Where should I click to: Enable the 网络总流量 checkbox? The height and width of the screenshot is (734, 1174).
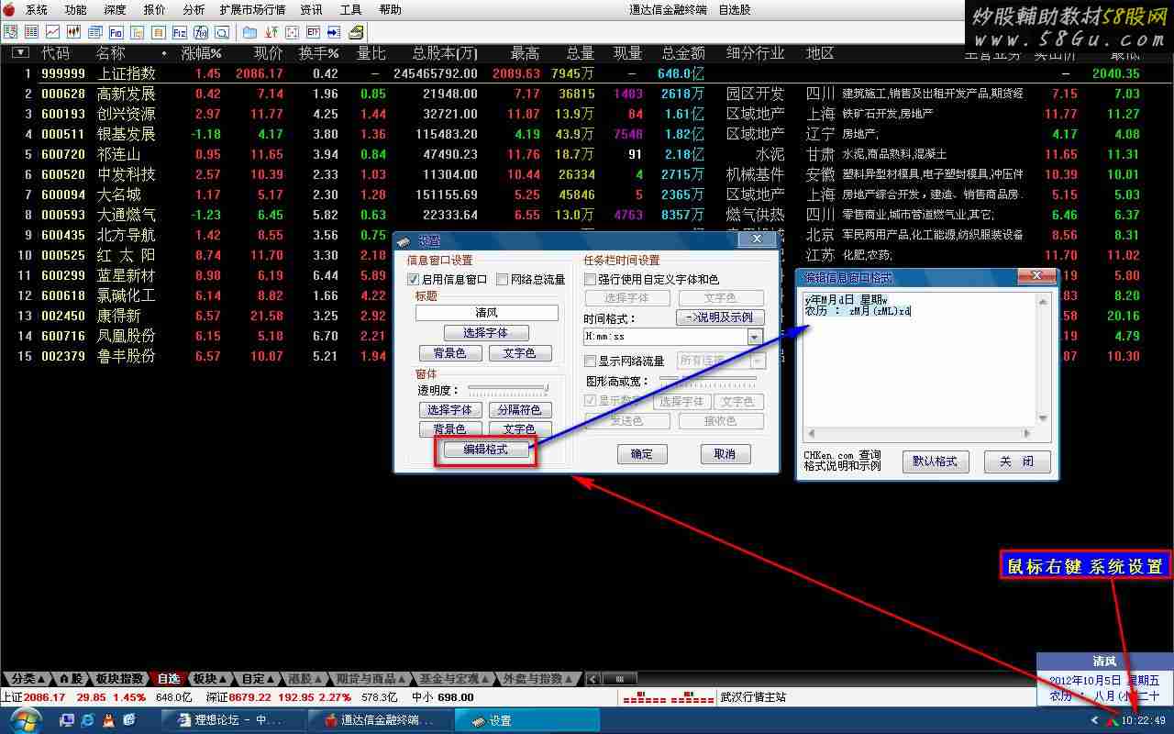[x=502, y=279]
